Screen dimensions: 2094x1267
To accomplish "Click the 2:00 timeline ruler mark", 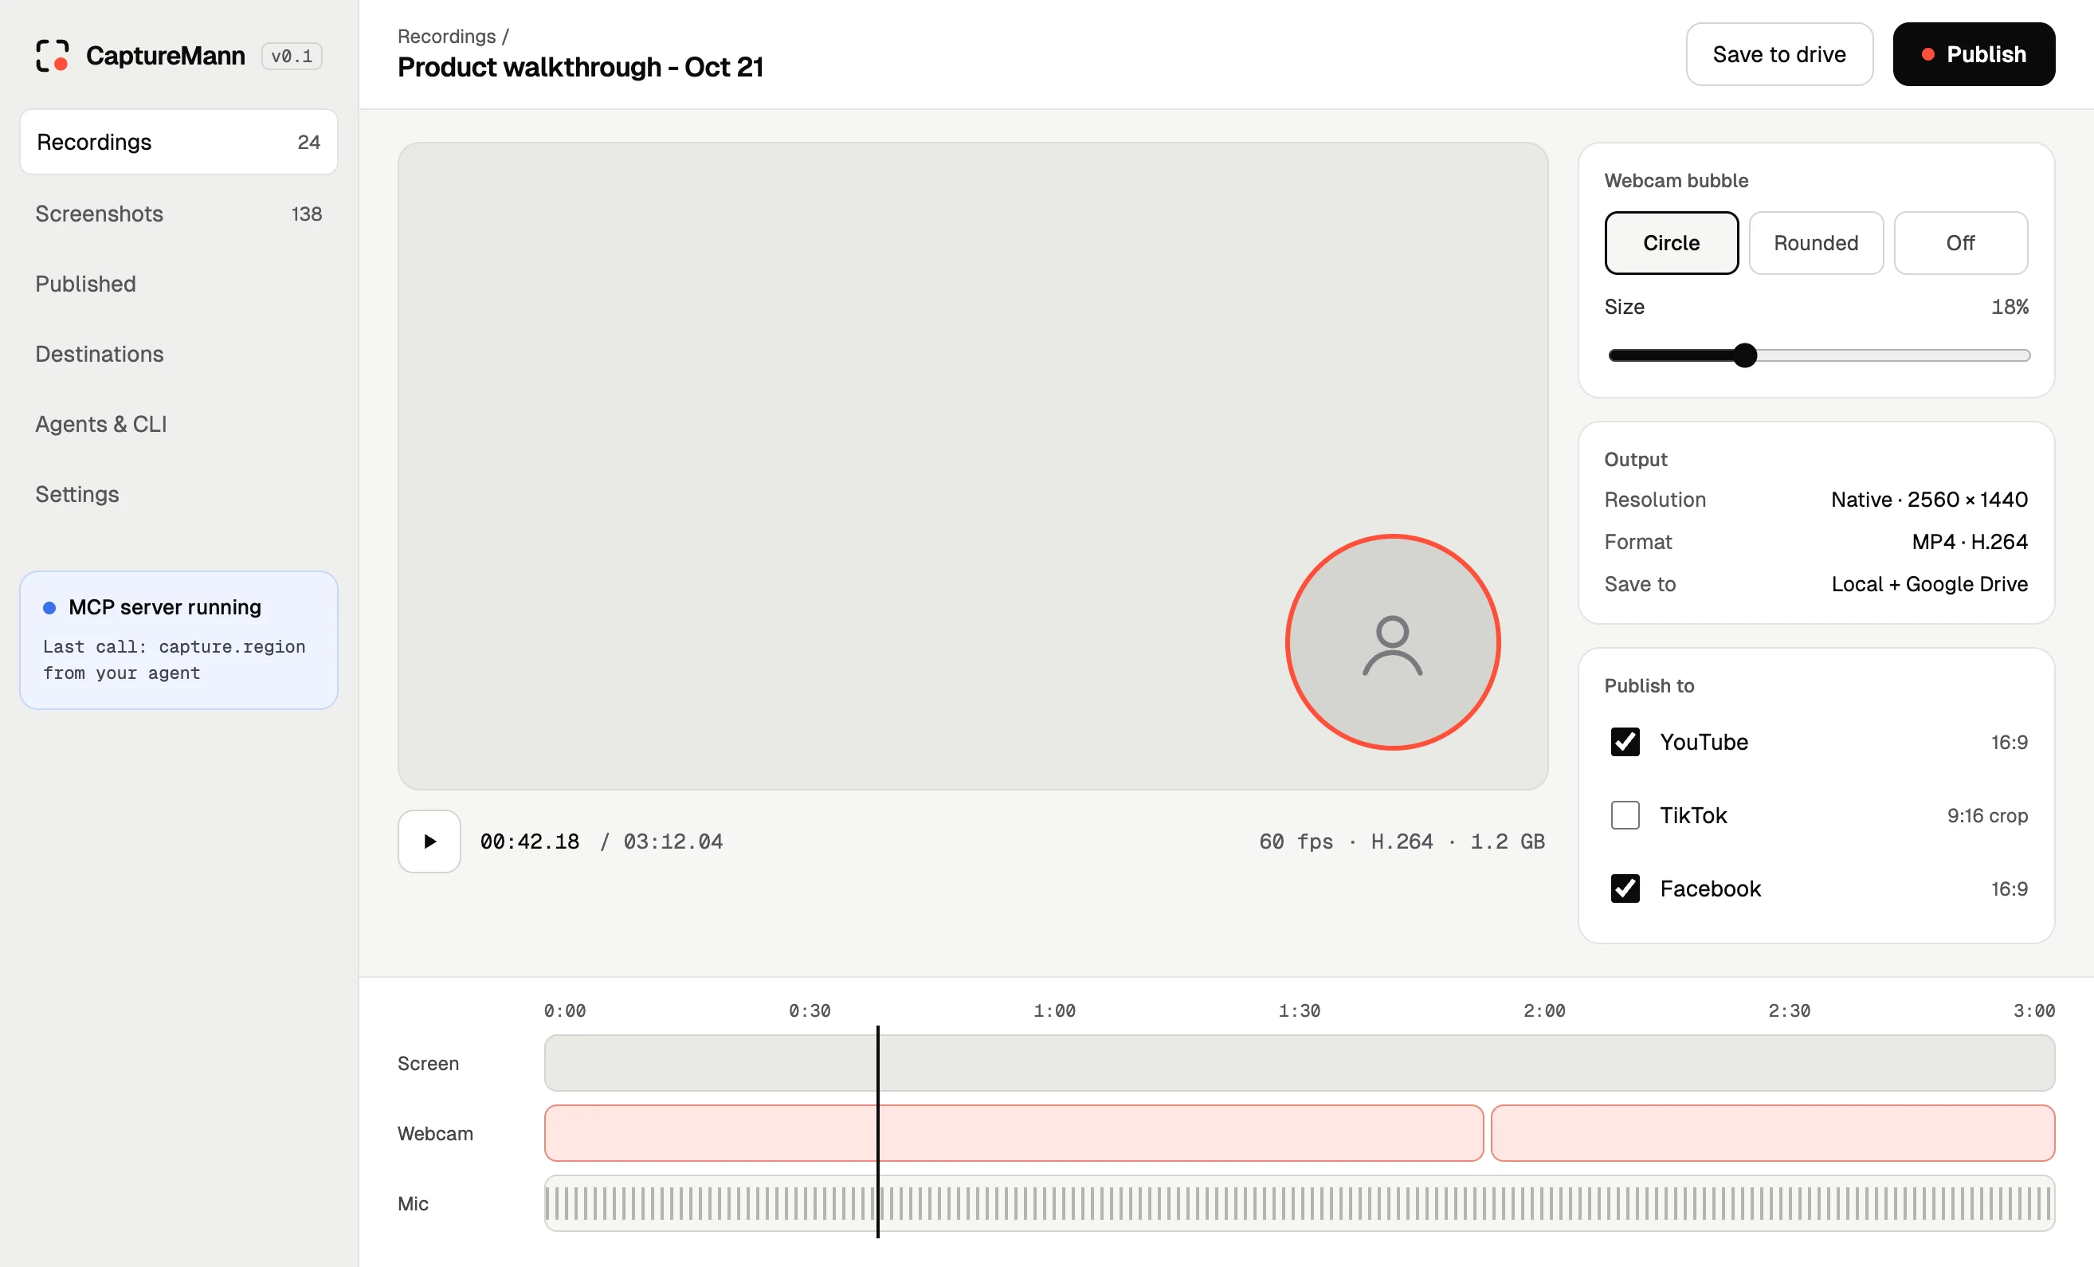I will point(1543,1010).
